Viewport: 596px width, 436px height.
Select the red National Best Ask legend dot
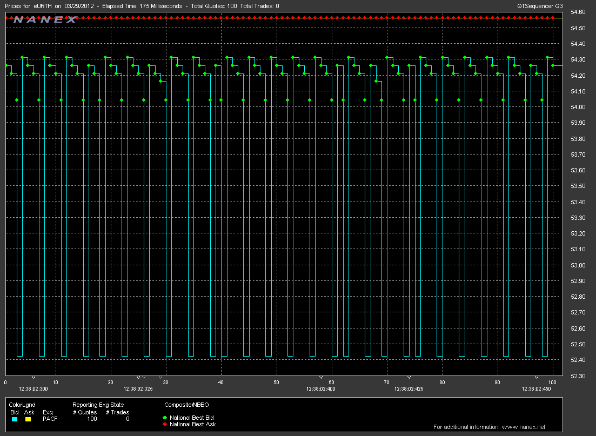point(165,424)
